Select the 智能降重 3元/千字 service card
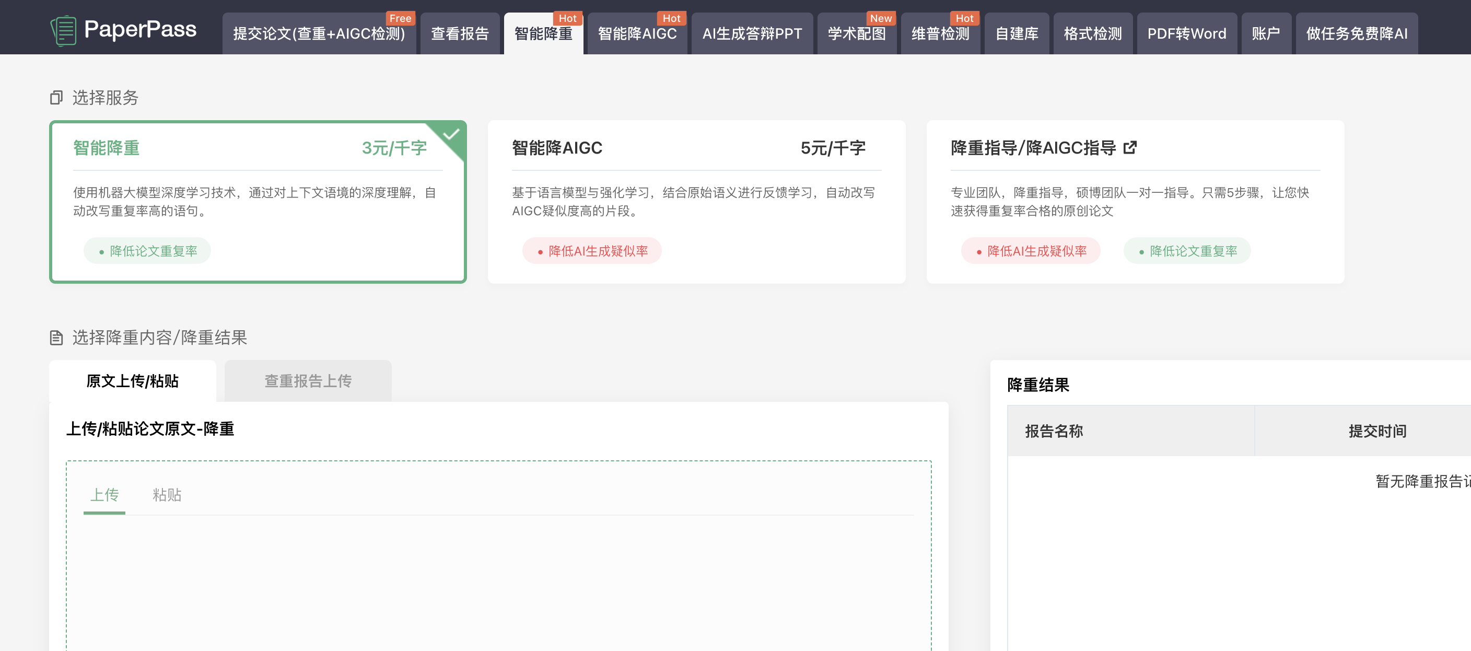The image size is (1471, 651). 258,202
